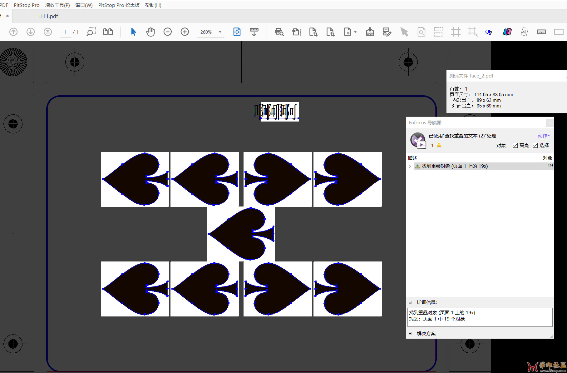Open the marquee zoom magnifier tool

coord(91,32)
